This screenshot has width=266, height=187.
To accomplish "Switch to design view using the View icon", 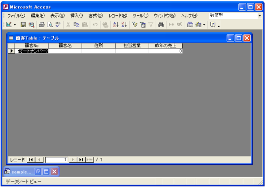I will coord(9,25).
